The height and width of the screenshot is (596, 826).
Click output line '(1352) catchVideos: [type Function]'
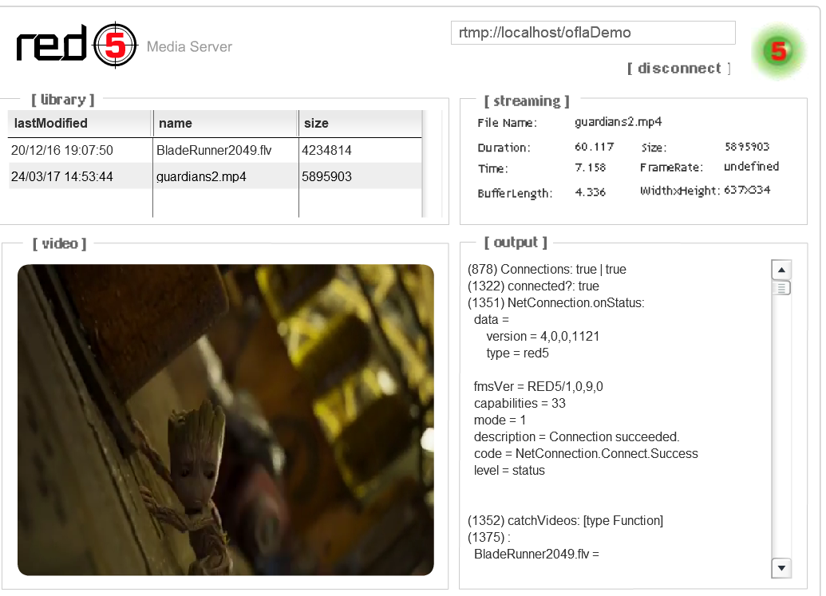pos(565,520)
